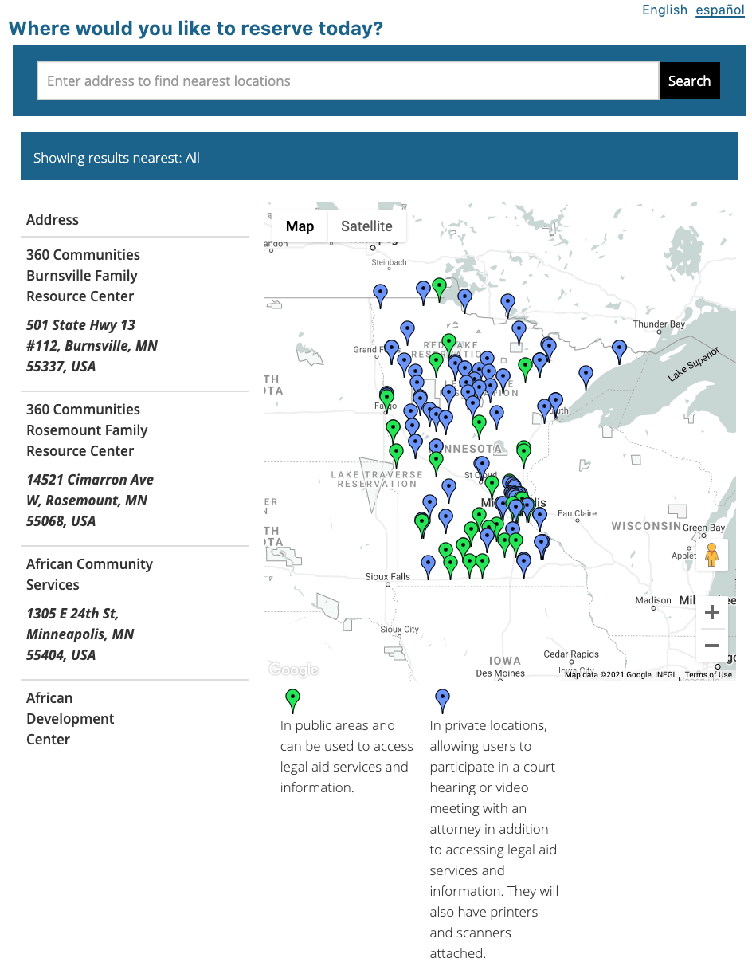Switch language to español
This screenshot has height=966, width=752.
coord(720,10)
